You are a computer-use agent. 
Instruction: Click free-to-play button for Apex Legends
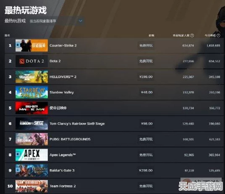146,155
